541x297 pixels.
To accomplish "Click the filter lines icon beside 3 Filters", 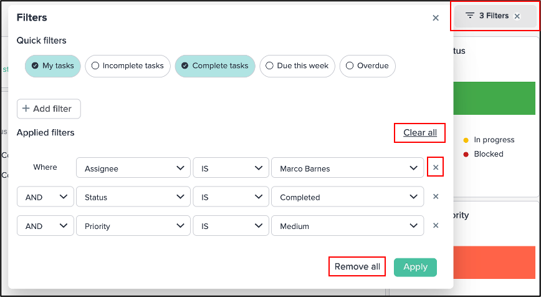I will point(469,16).
